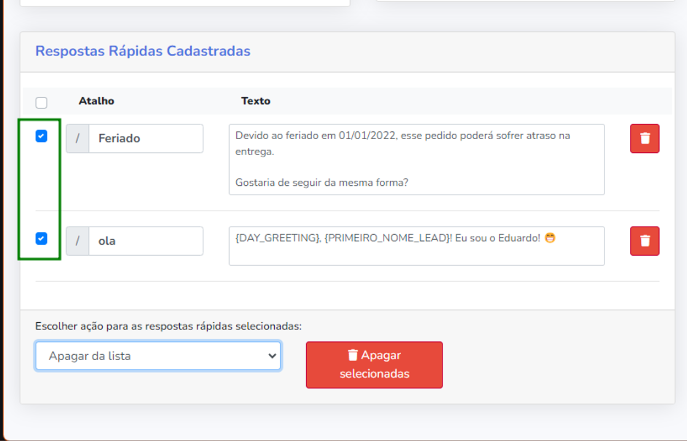Focus the Feriado shortcut input field
This screenshot has width=687, height=441.
145,139
